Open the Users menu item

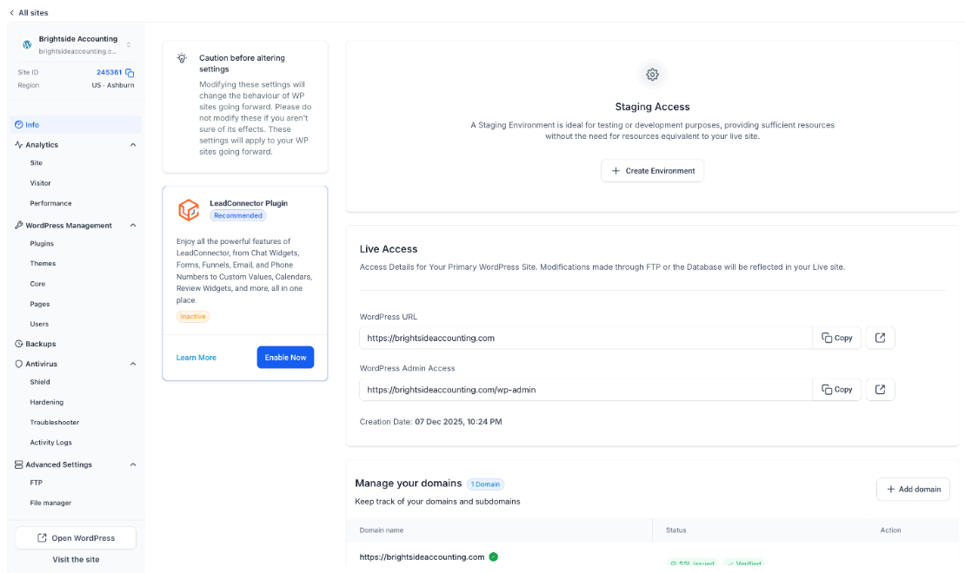pyautogui.click(x=39, y=324)
